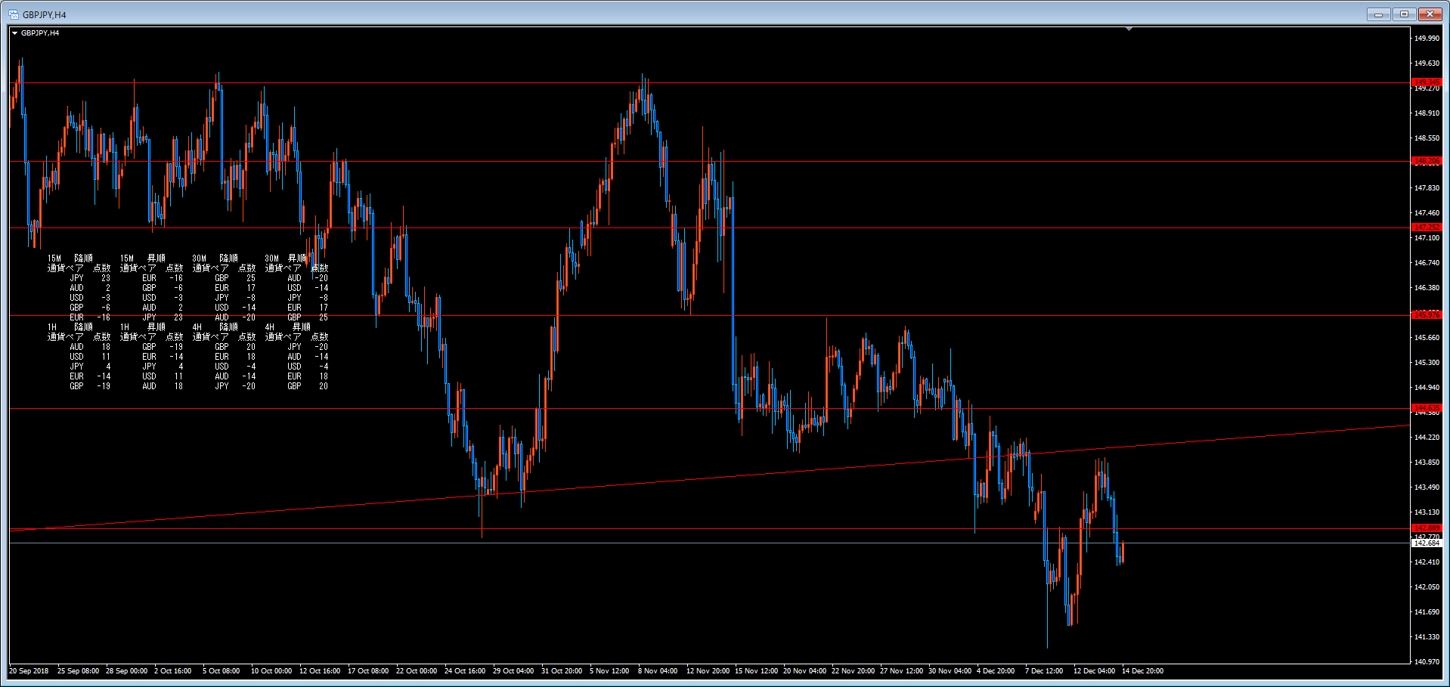
Task: Select the red 147.252 price level label
Action: click(1427, 227)
